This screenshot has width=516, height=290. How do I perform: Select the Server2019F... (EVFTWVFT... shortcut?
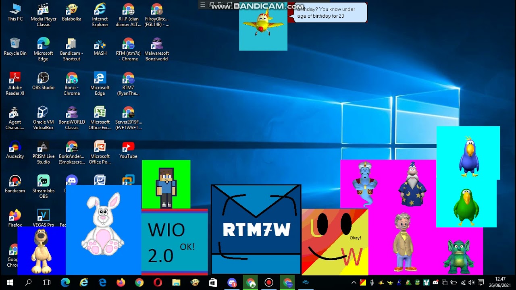128,118
